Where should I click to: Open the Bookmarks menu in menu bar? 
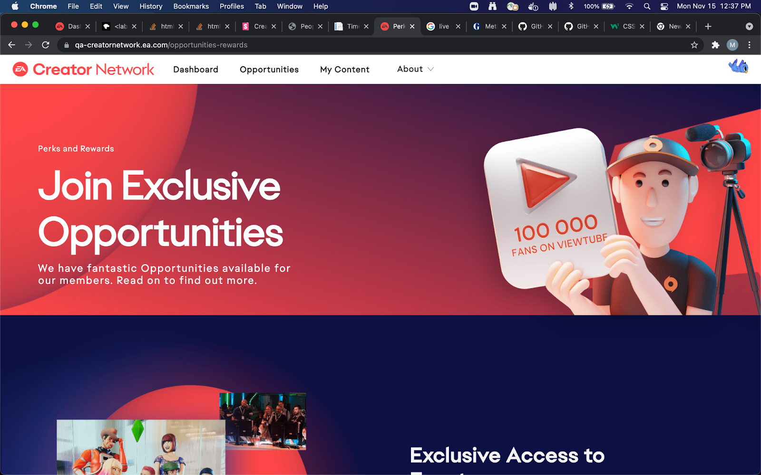(191, 6)
